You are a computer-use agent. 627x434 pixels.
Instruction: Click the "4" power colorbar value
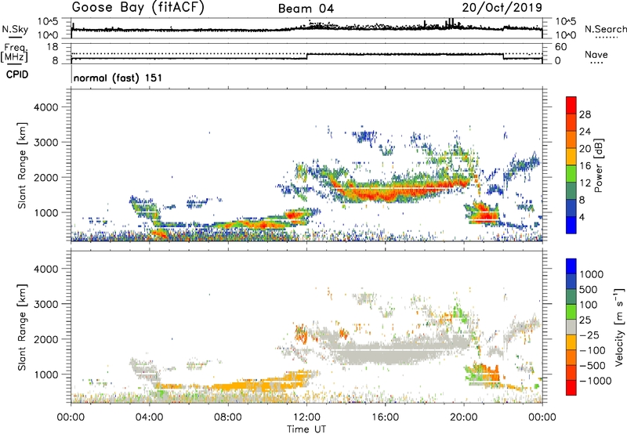582,218
